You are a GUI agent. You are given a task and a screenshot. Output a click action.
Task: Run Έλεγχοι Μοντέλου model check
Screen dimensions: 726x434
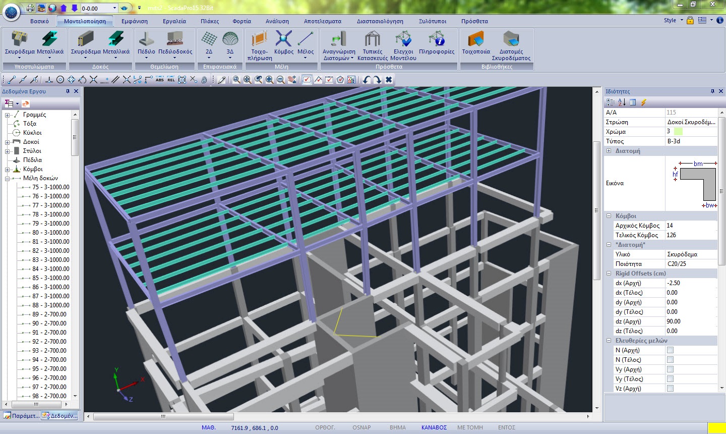403,45
